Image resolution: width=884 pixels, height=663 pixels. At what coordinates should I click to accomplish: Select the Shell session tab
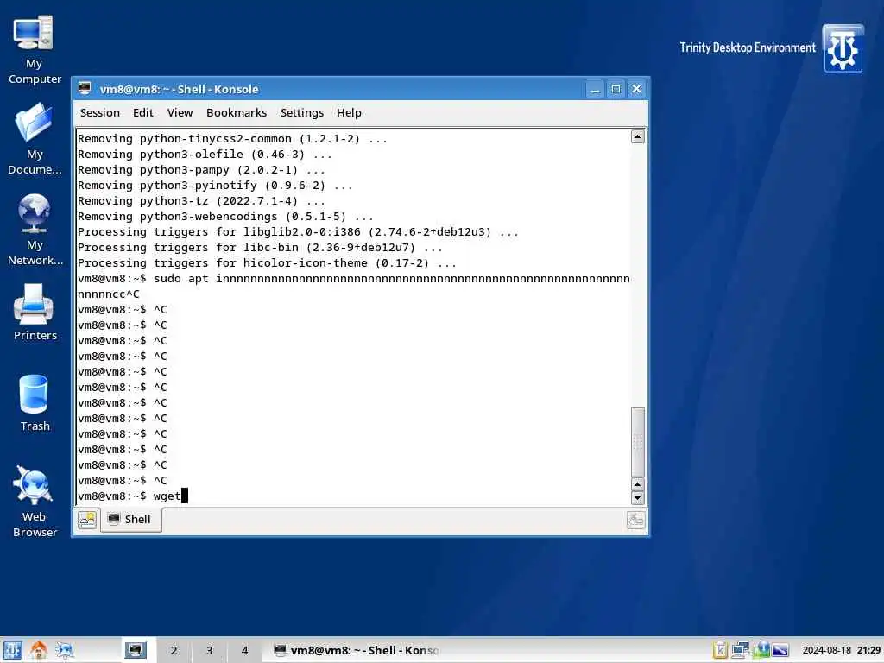[x=131, y=519]
